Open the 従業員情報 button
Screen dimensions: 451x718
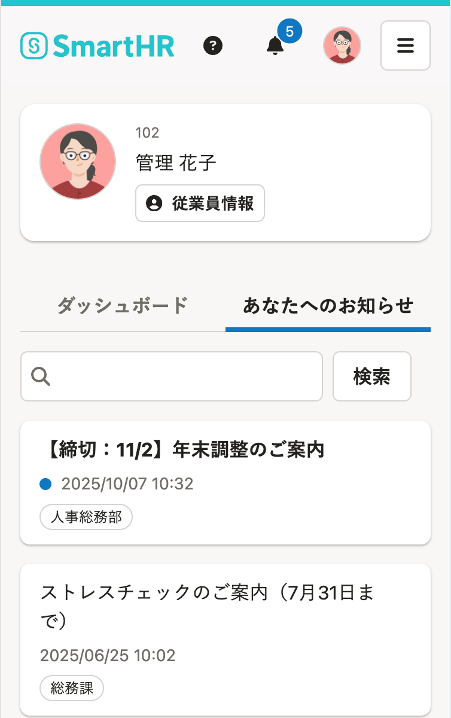[x=200, y=203]
